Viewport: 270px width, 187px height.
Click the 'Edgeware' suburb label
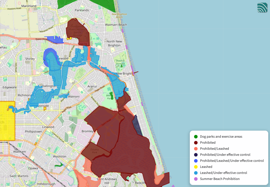tap(10, 87)
